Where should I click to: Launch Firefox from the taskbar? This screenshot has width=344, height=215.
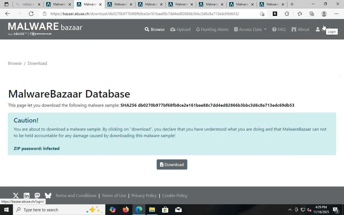tap(126, 210)
